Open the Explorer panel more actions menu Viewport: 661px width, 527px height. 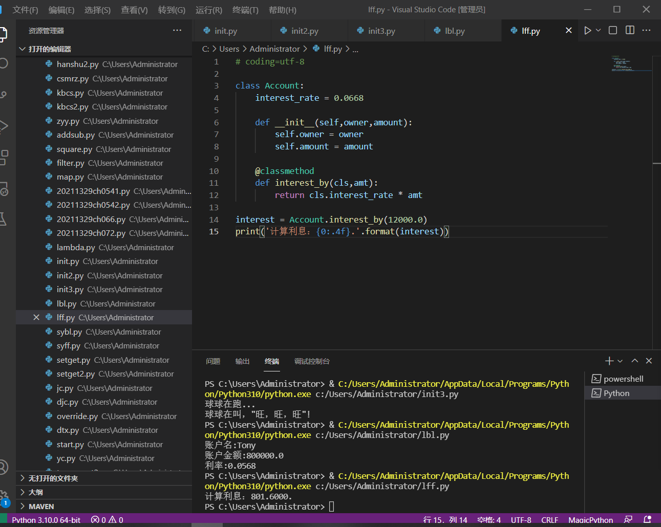tap(177, 31)
